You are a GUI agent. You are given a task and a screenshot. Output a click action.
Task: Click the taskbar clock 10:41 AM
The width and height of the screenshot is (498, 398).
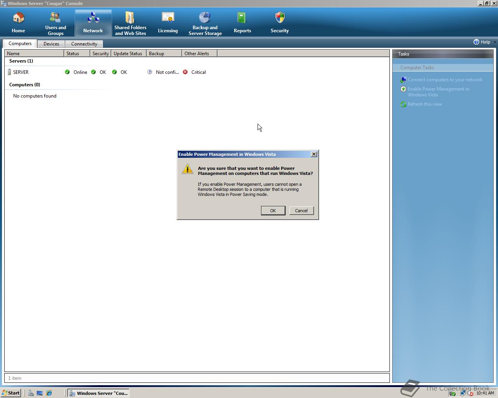485,393
